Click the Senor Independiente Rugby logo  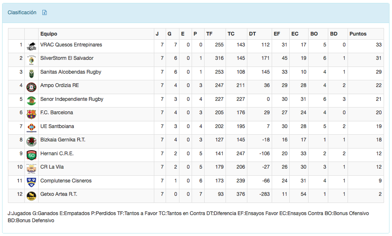(x=31, y=100)
